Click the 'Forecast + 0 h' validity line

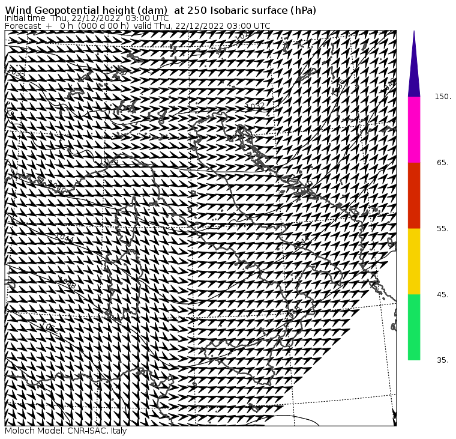(x=137, y=26)
